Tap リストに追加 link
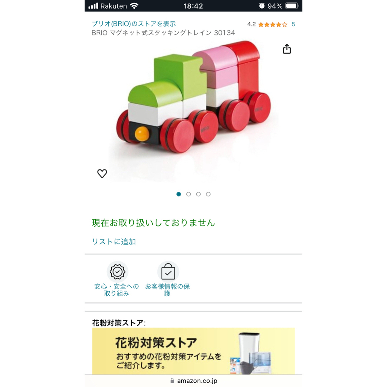This screenshot has height=387, width=387. pos(114,242)
